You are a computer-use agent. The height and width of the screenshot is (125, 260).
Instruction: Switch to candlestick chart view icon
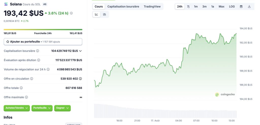(x=105, y=14)
